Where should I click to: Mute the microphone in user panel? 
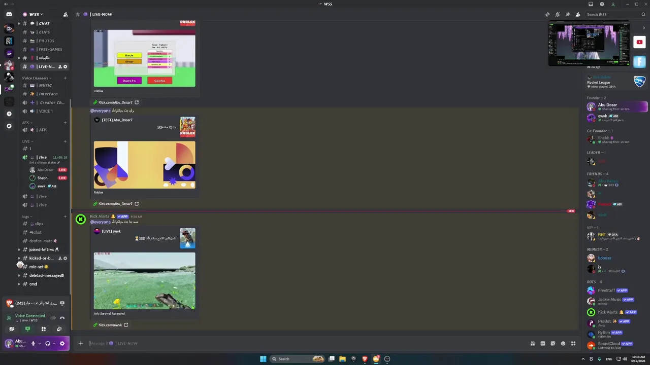pyautogui.click(x=33, y=344)
